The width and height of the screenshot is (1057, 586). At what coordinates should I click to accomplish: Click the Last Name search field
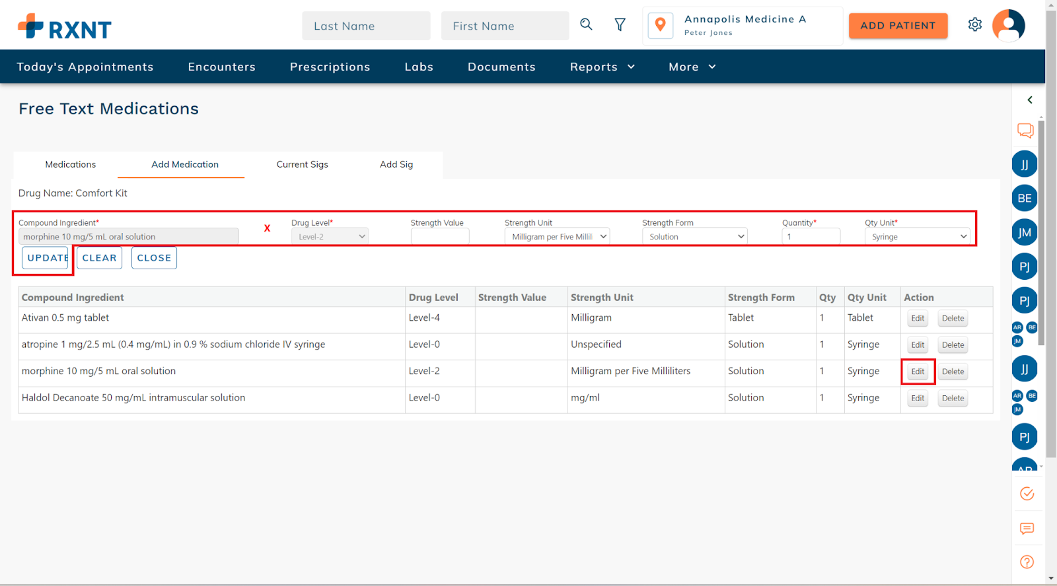tap(366, 26)
